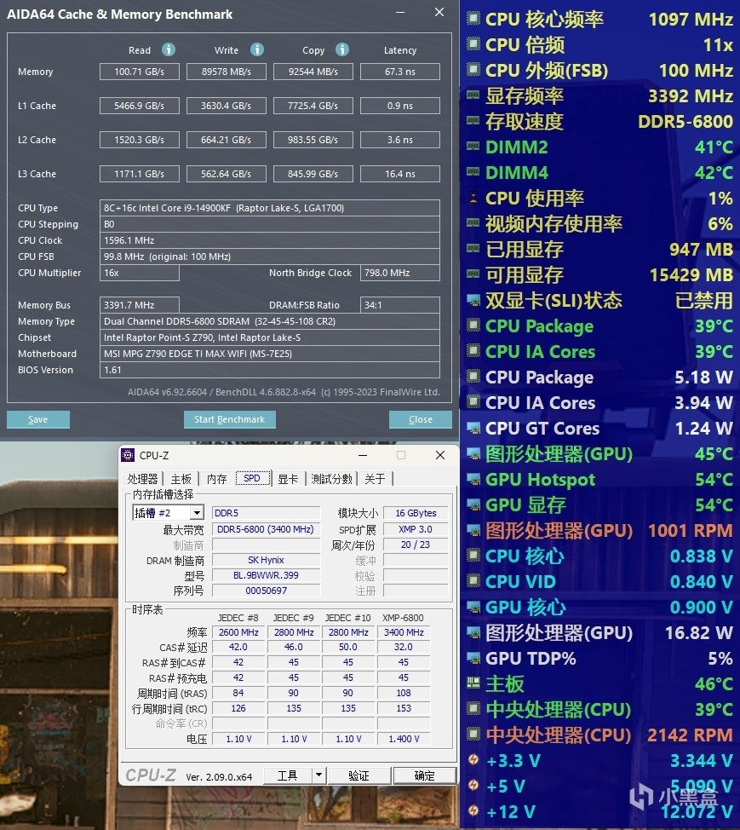The image size is (740, 830).
Task: Click the L2 Cache Read value 1520.3 GB/s
Action: point(140,140)
